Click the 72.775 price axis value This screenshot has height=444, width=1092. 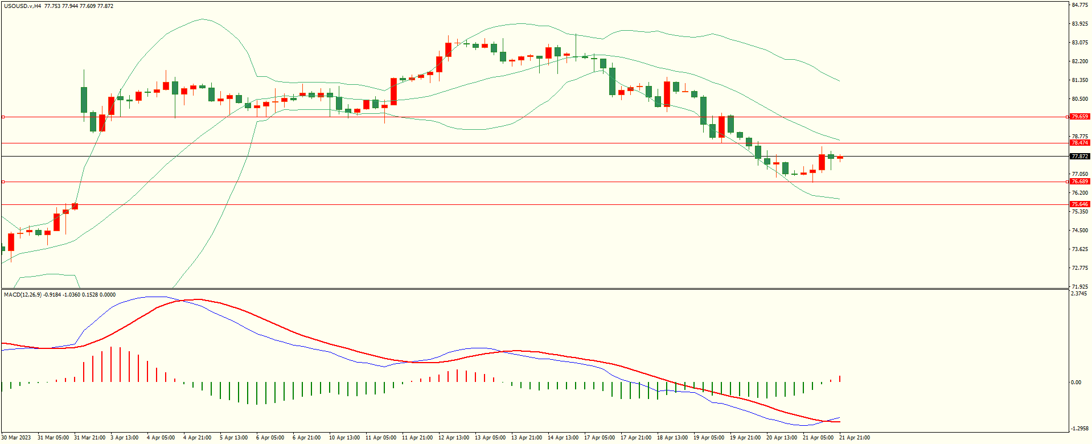(1080, 268)
